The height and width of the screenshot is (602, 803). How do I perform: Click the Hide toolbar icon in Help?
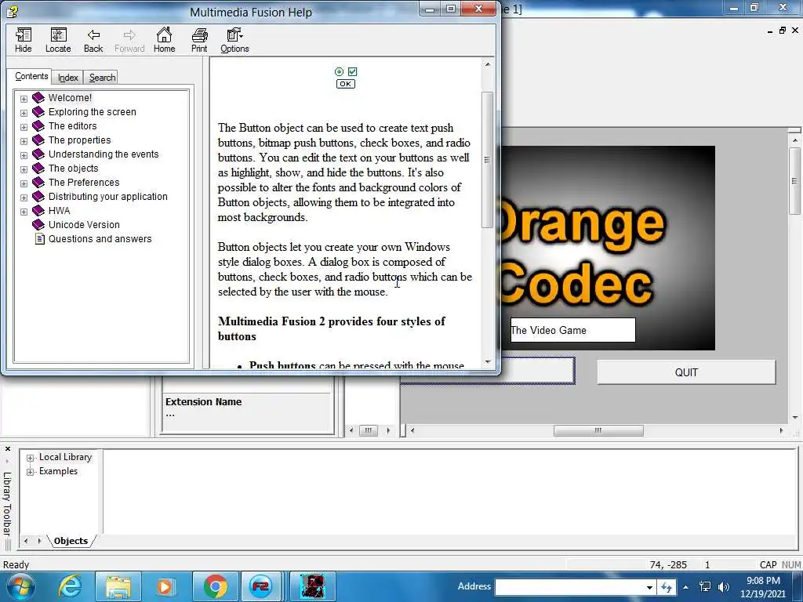click(x=23, y=40)
